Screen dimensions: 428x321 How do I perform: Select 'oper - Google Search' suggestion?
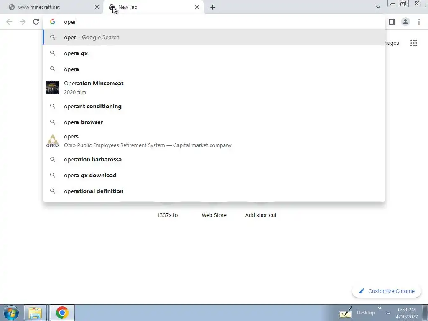tap(214, 37)
